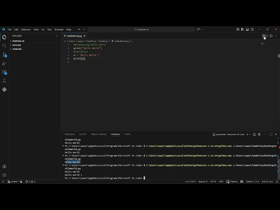Select the HelloWorld.py editor tab

[x=74, y=36]
